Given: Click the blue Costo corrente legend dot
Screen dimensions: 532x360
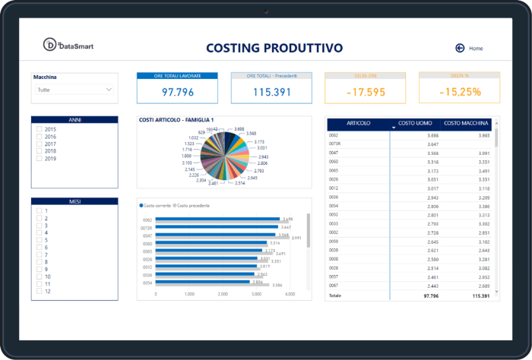Looking at the screenshot, I should [x=141, y=206].
